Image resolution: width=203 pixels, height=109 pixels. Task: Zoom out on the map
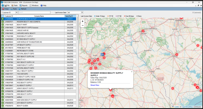(x=82, y=25)
